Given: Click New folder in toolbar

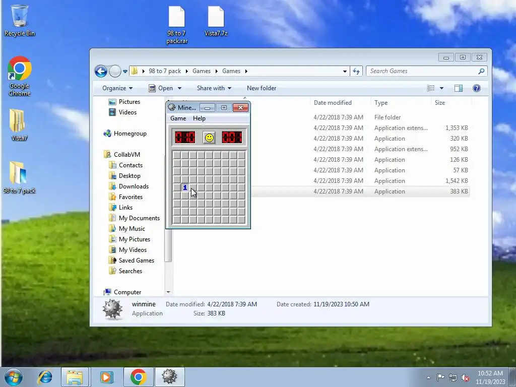Looking at the screenshot, I should (262, 88).
